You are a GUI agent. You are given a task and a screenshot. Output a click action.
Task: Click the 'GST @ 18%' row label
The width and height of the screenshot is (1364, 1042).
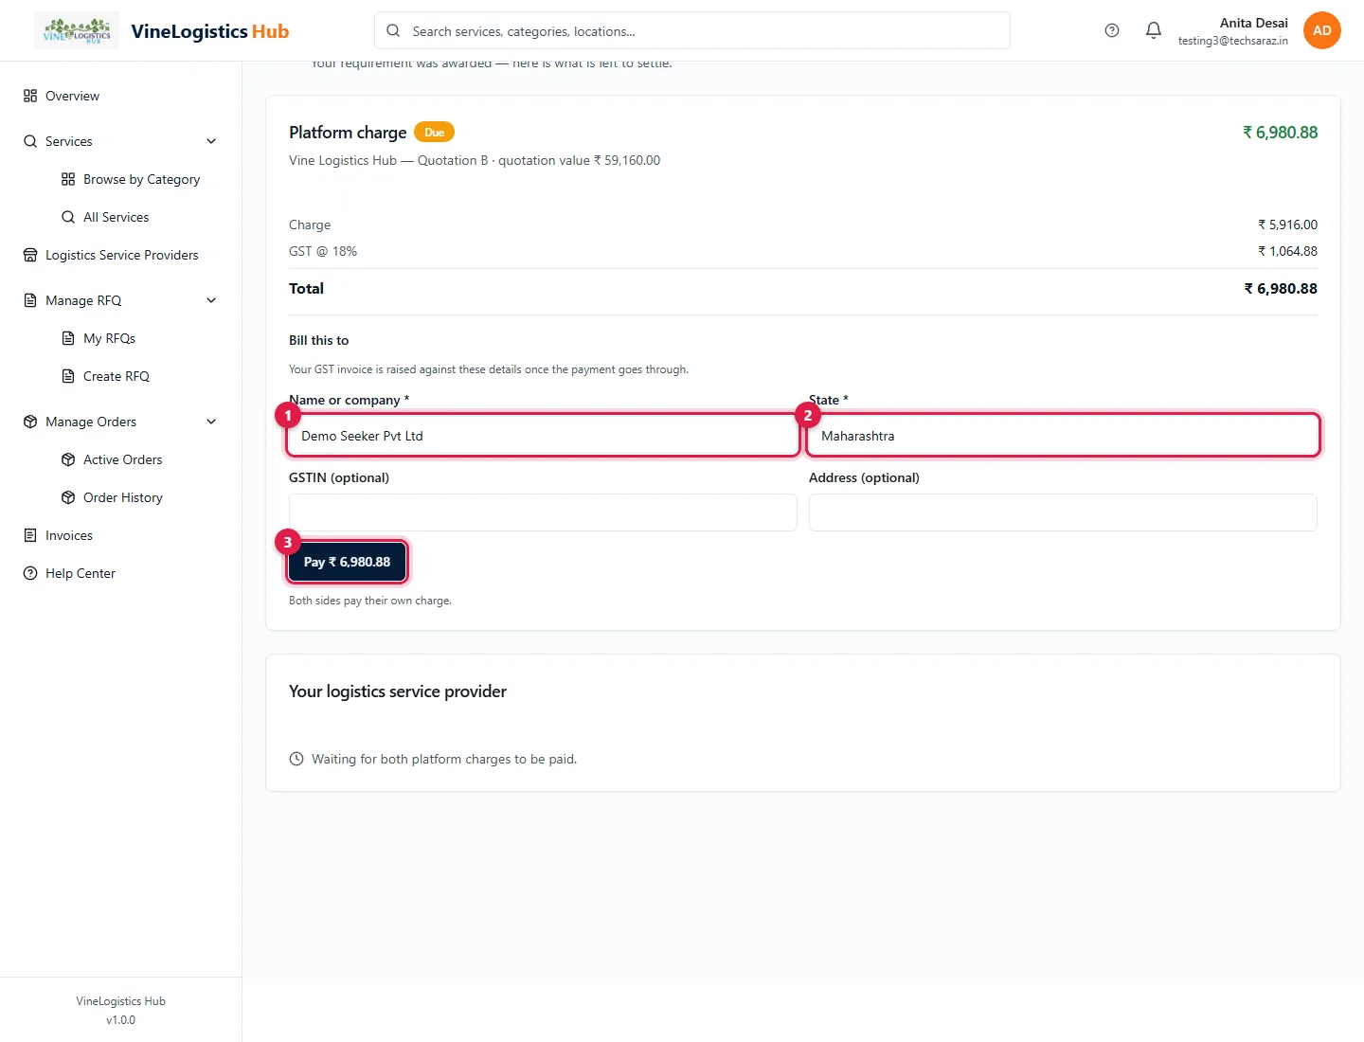point(323,251)
